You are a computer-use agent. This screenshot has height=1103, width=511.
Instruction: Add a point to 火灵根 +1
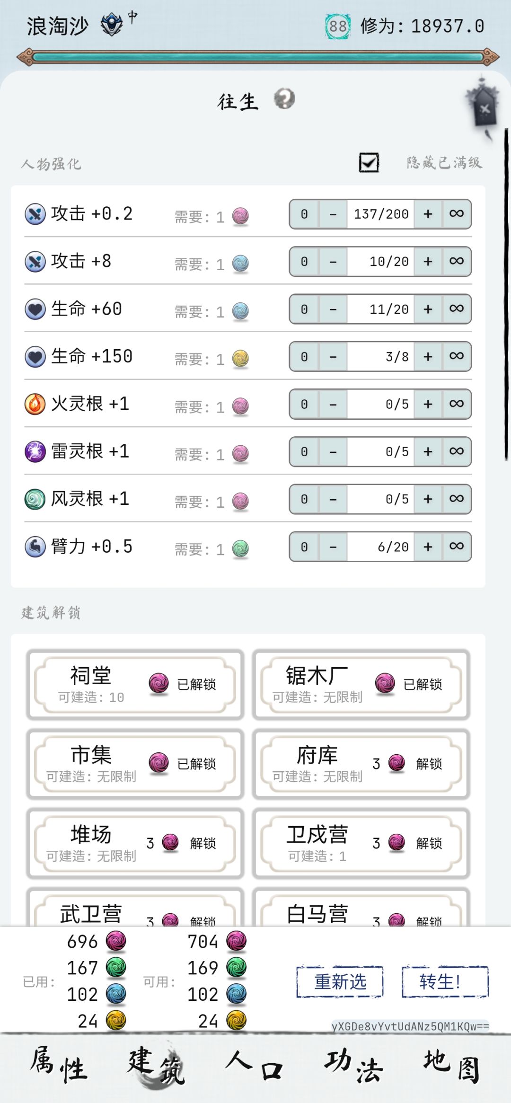428,404
